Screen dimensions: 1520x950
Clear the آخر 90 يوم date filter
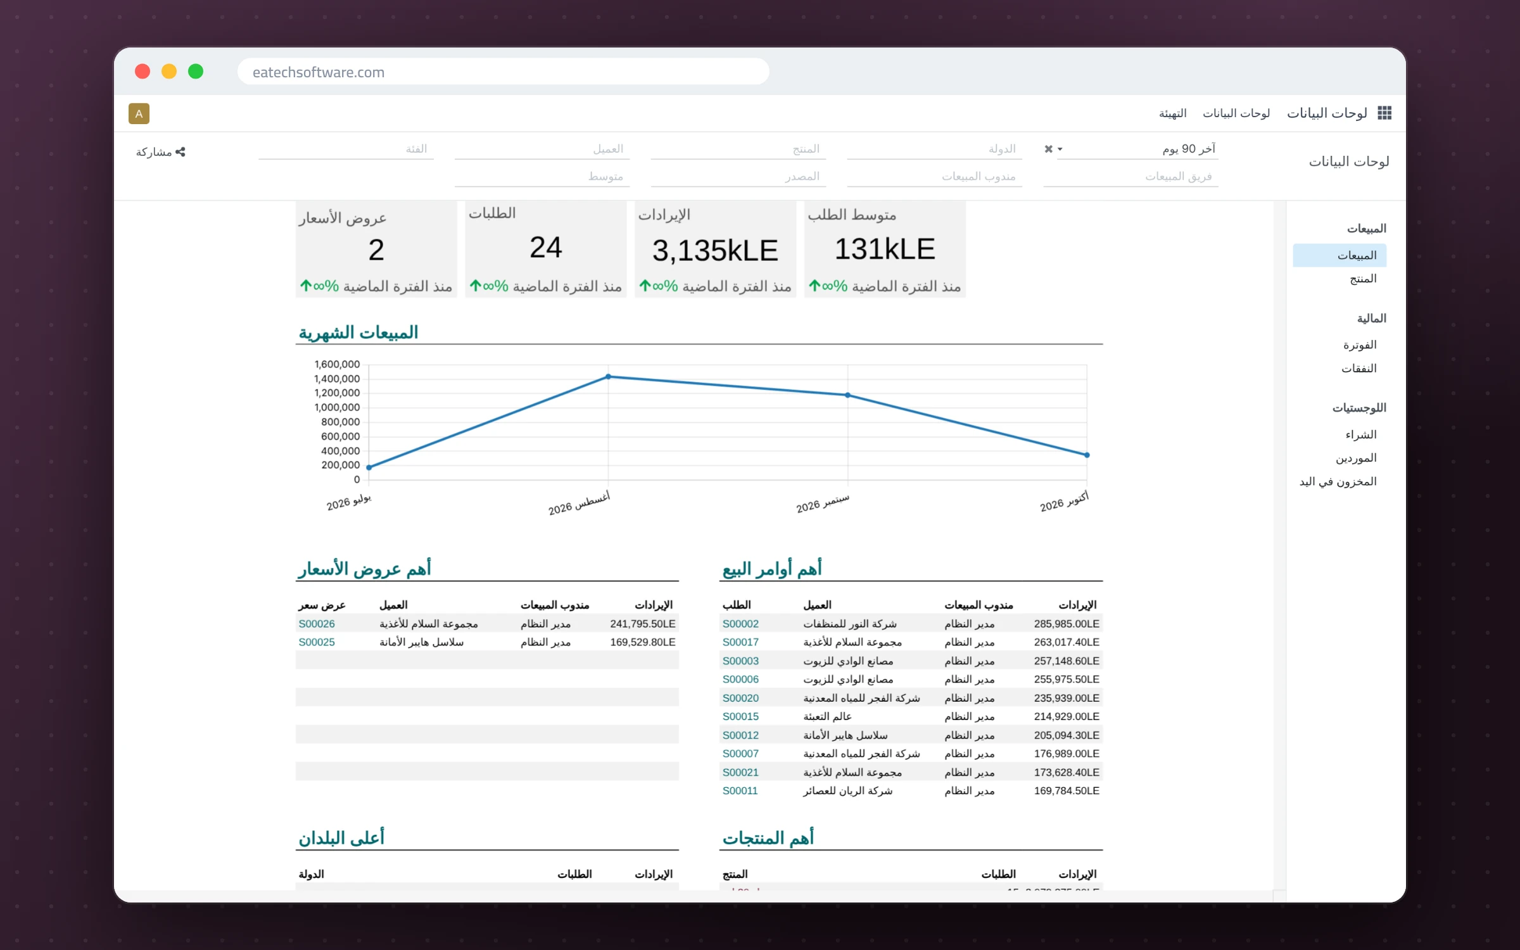pyautogui.click(x=1048, y=149)
